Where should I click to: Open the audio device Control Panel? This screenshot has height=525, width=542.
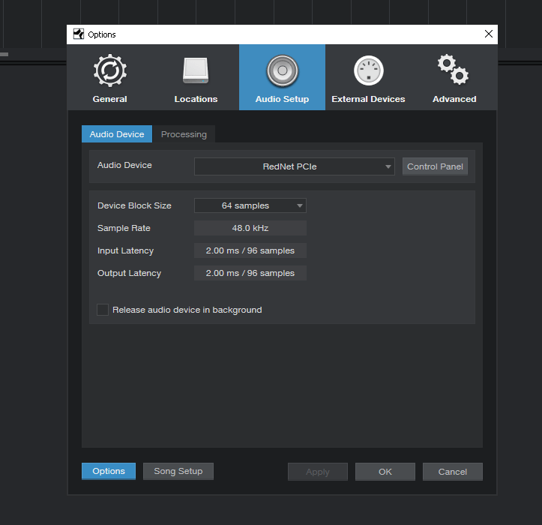coord(435,166)
